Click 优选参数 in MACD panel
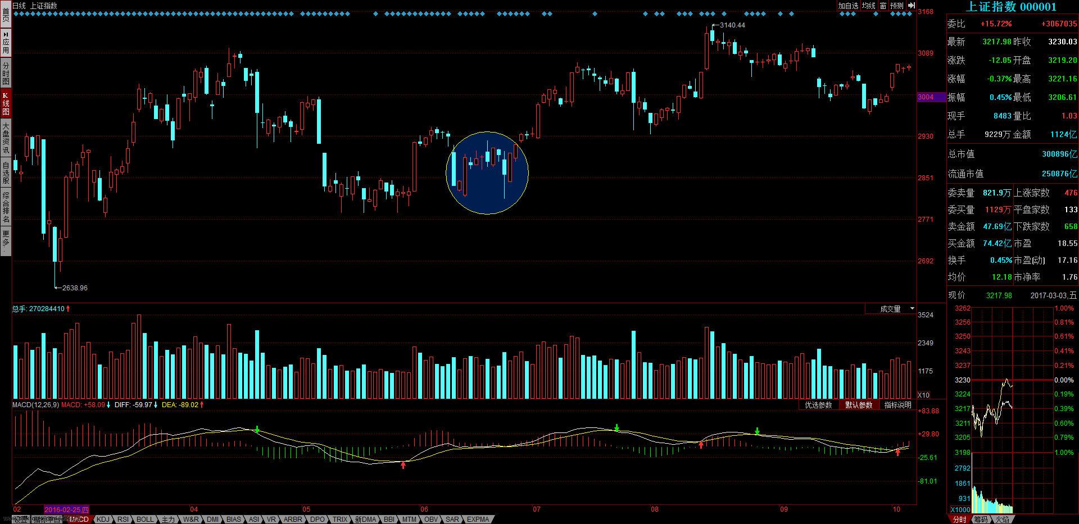This screenshot has width=1079, height=524. tap(818, 405)
